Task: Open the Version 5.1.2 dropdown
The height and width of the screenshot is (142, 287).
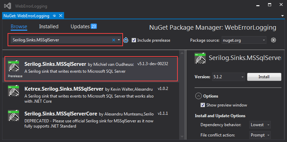Action: (228, 77)
